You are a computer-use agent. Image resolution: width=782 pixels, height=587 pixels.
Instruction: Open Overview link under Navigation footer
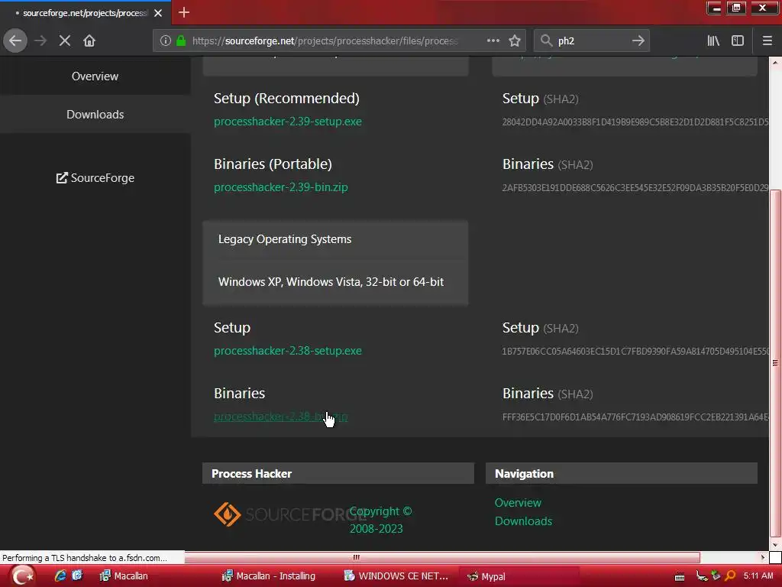tap(518, 503)
